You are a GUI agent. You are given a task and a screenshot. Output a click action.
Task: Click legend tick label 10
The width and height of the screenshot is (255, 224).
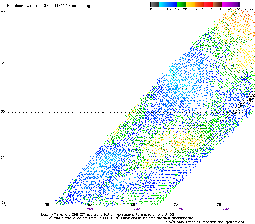coord(169,9)
